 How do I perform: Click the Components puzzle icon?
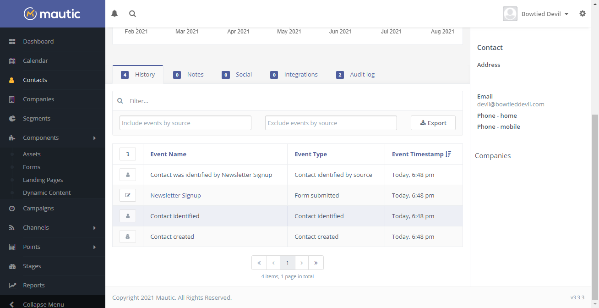(x=12, y=137)
